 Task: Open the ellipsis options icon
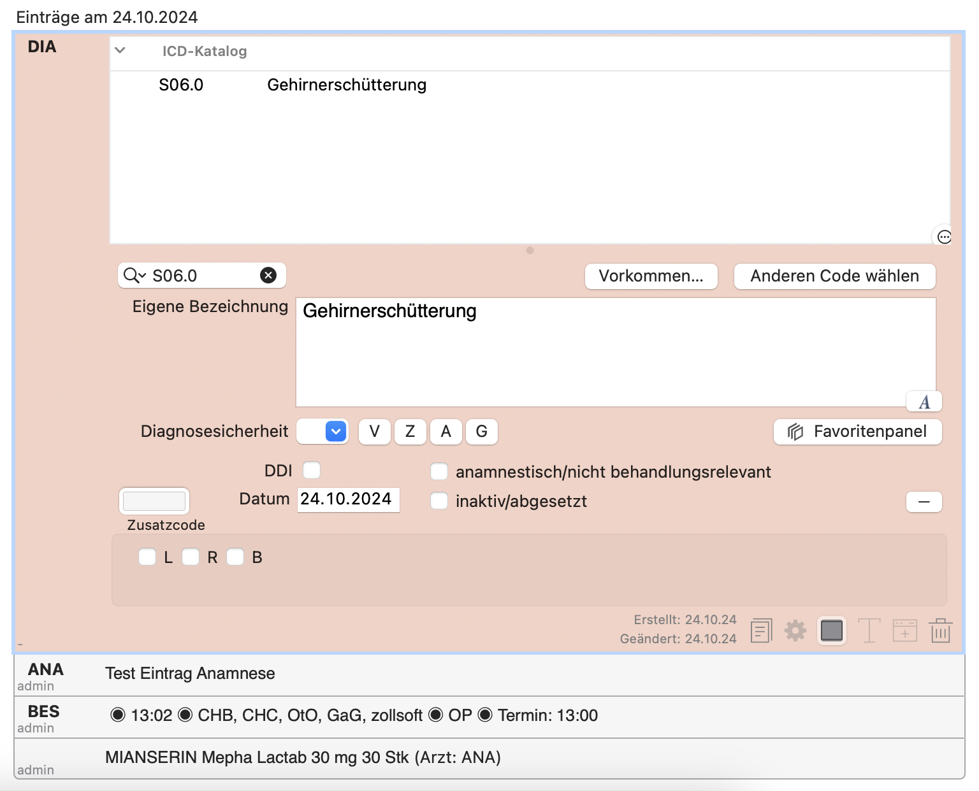tap(945, 237)
